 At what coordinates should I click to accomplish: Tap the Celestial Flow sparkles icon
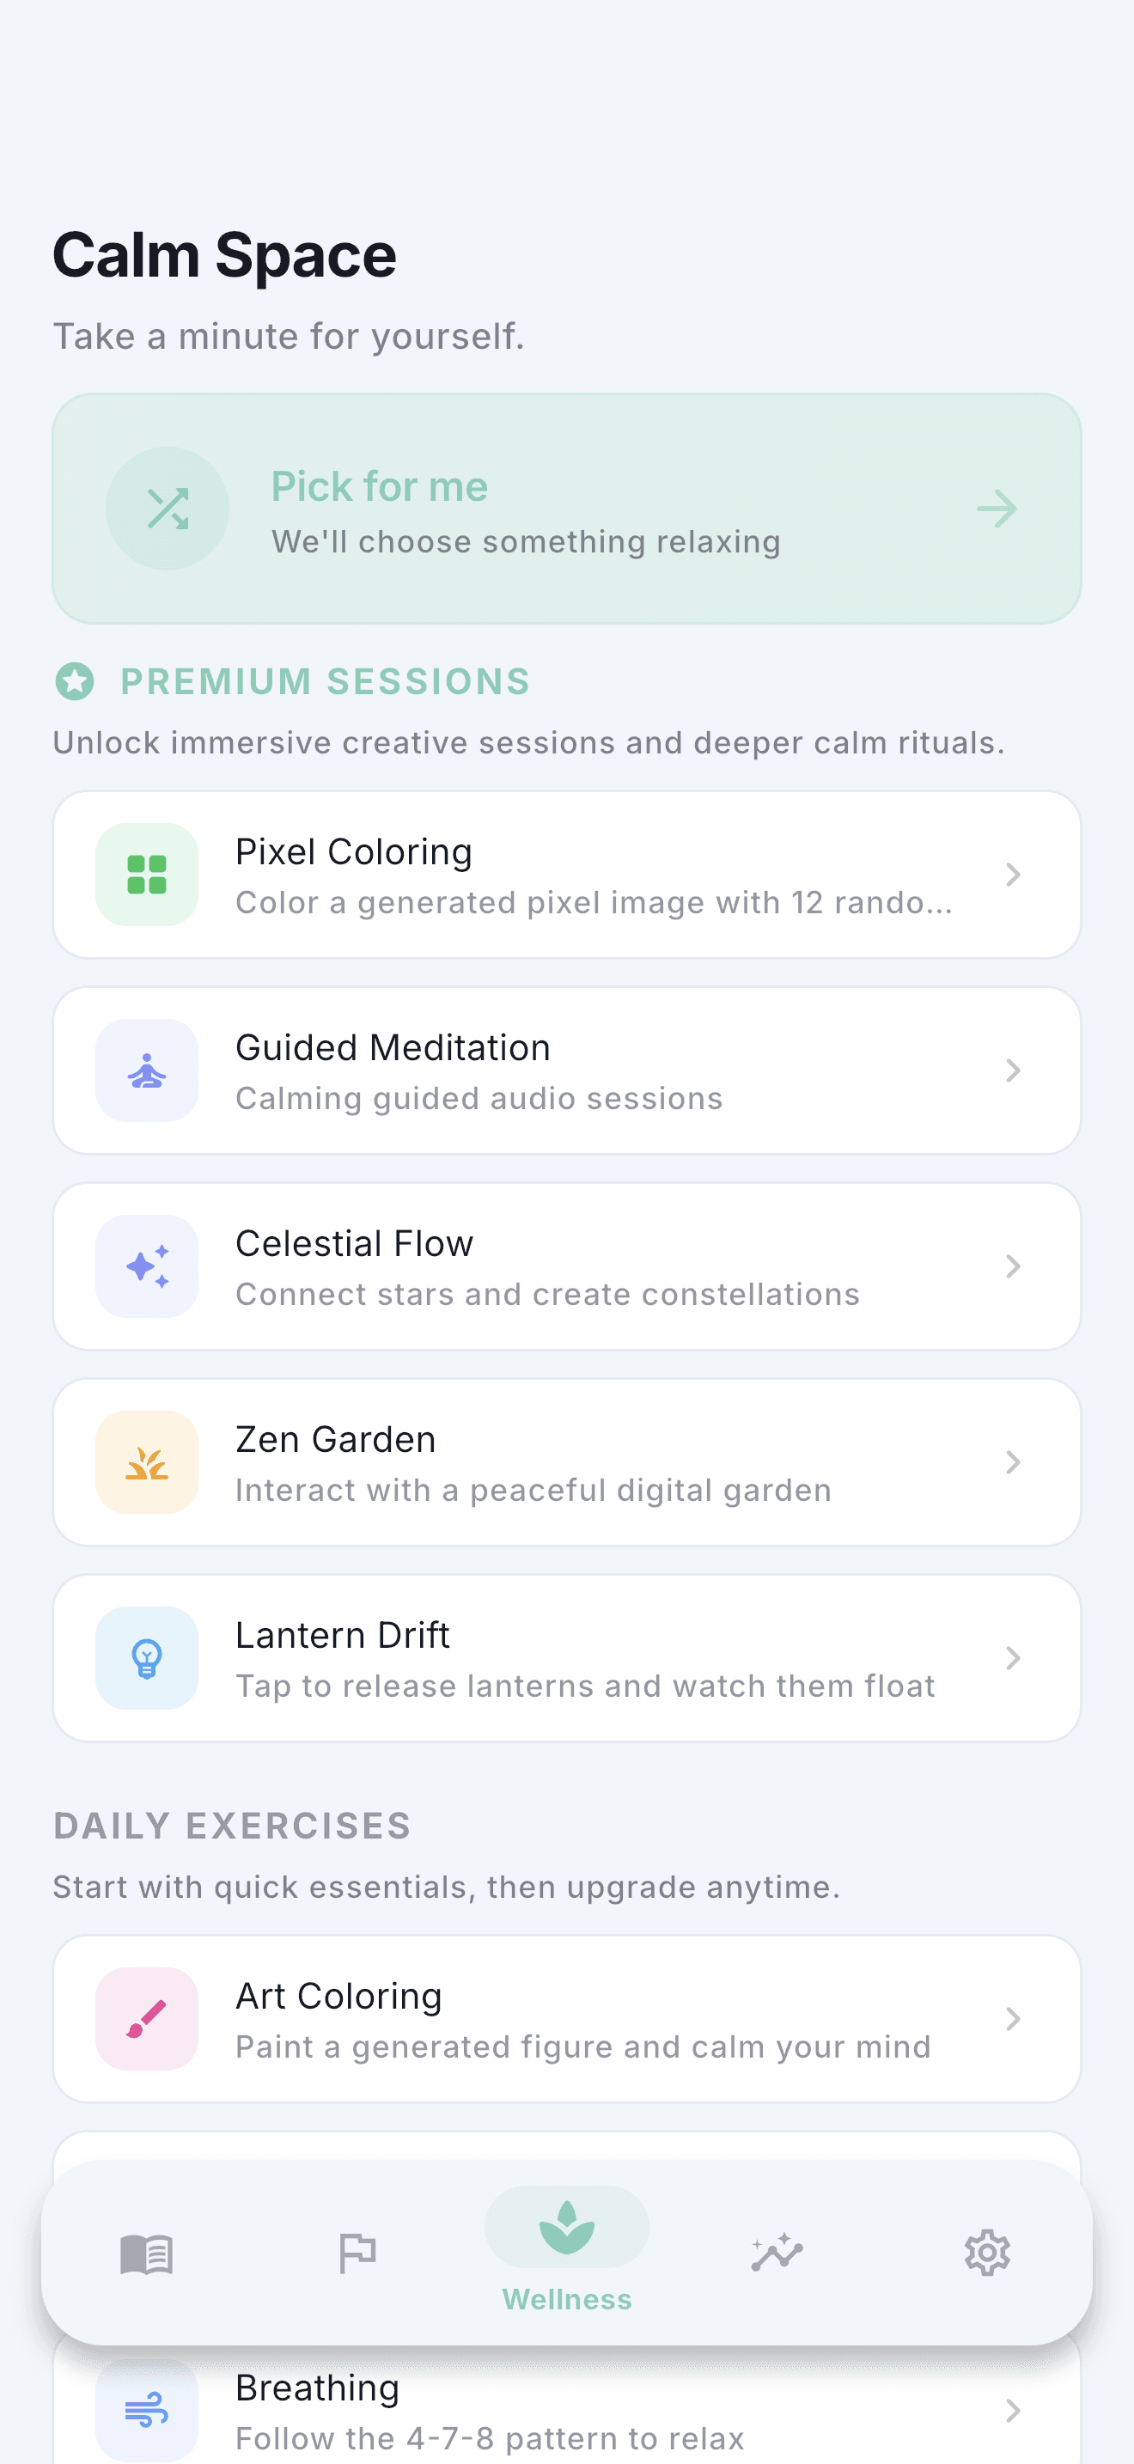point(147,1266)
